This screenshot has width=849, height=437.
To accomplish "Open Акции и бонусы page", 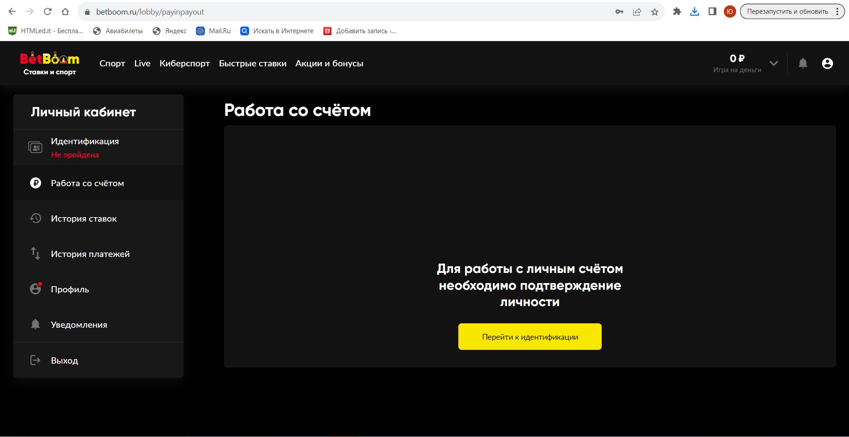I will tap(329, 63).
